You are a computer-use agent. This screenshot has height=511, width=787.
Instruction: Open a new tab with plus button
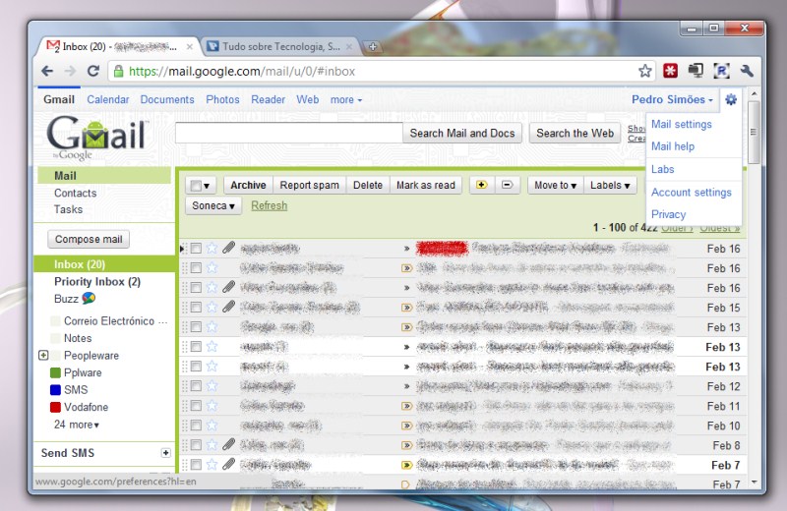[x=373, y=46]
